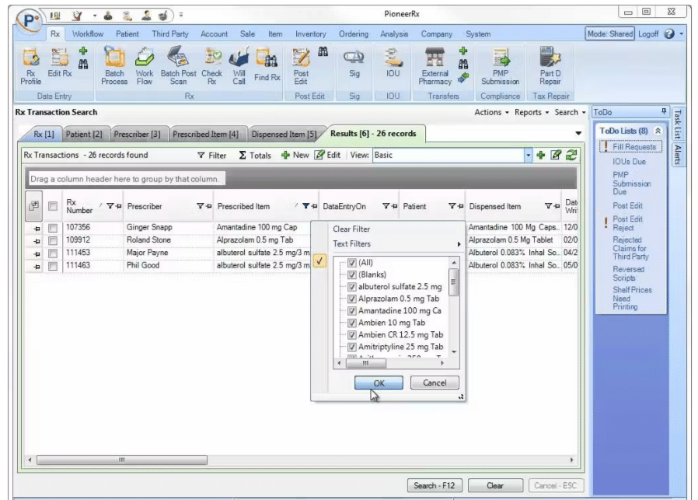Toggle the (All) filter checkbox

click(351, 263)
